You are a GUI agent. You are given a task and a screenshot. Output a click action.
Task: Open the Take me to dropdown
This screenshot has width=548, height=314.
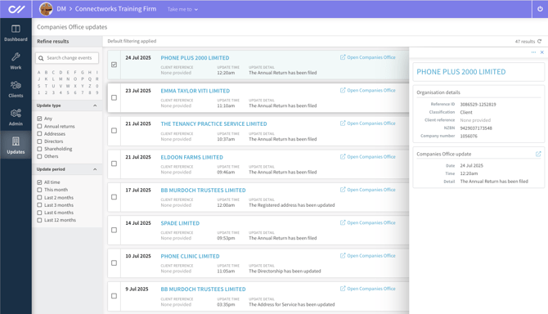(x=182, y=10)
